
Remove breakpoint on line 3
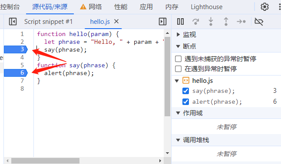click(16, 49)
